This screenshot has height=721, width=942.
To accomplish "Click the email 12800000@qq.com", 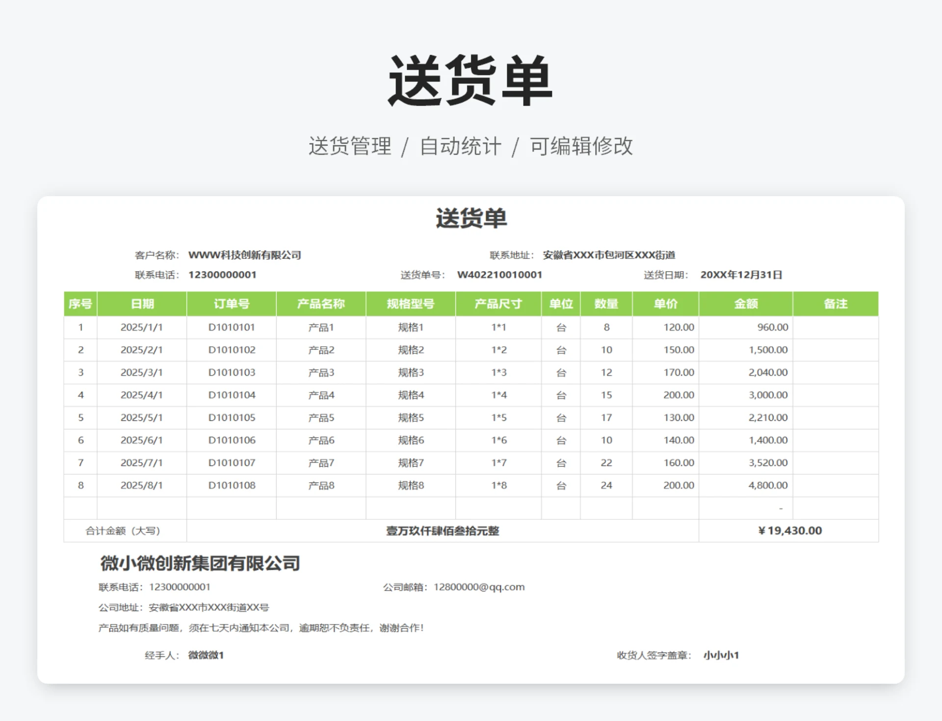I will [479, 587].
